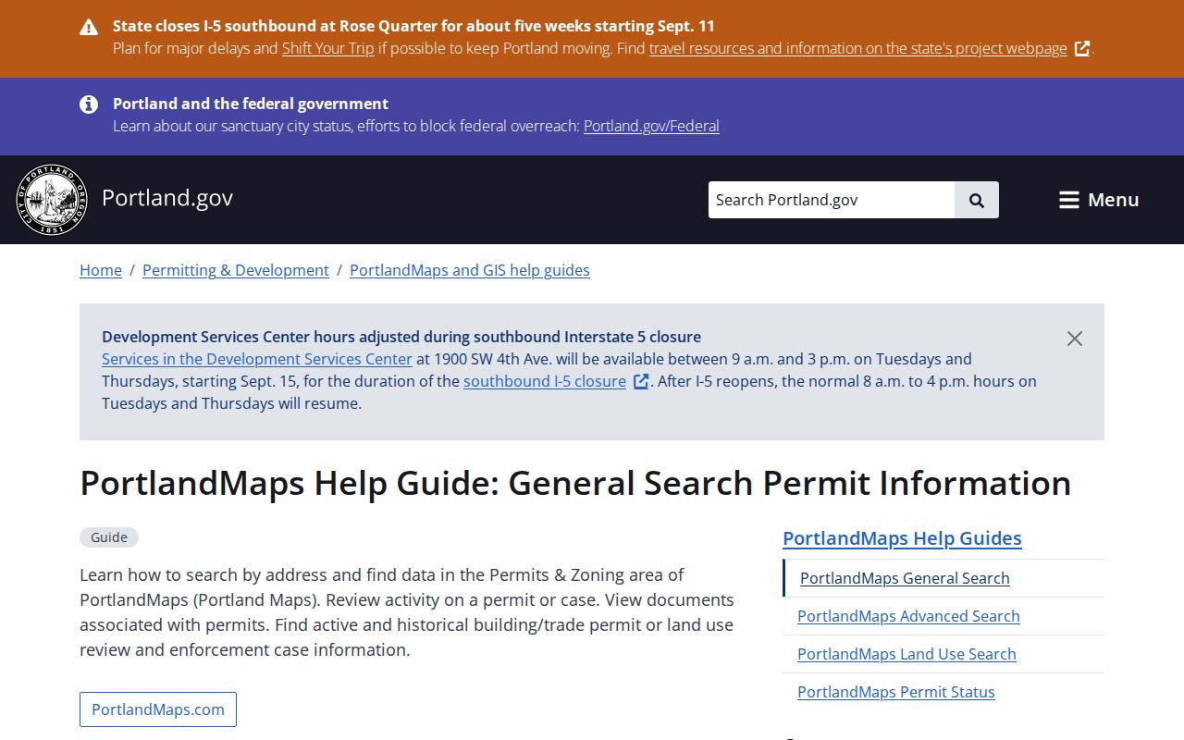Click the I-5 southbound closure alert heading
Image resolution: width=1184 pixels, height=740 pixels.
coord(413,26)
